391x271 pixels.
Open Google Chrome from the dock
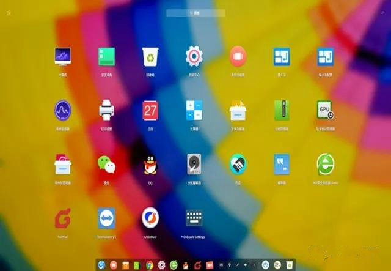click(150, 265)
